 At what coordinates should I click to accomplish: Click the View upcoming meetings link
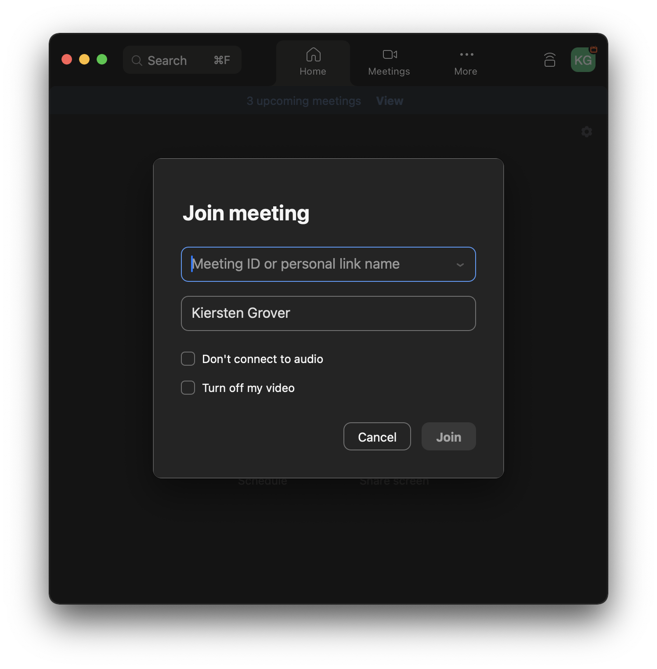[x=390, y=101]
